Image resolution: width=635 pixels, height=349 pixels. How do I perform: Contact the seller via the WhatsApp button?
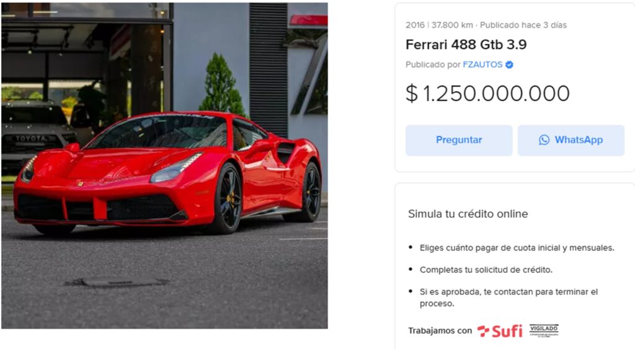coord(571,140)
